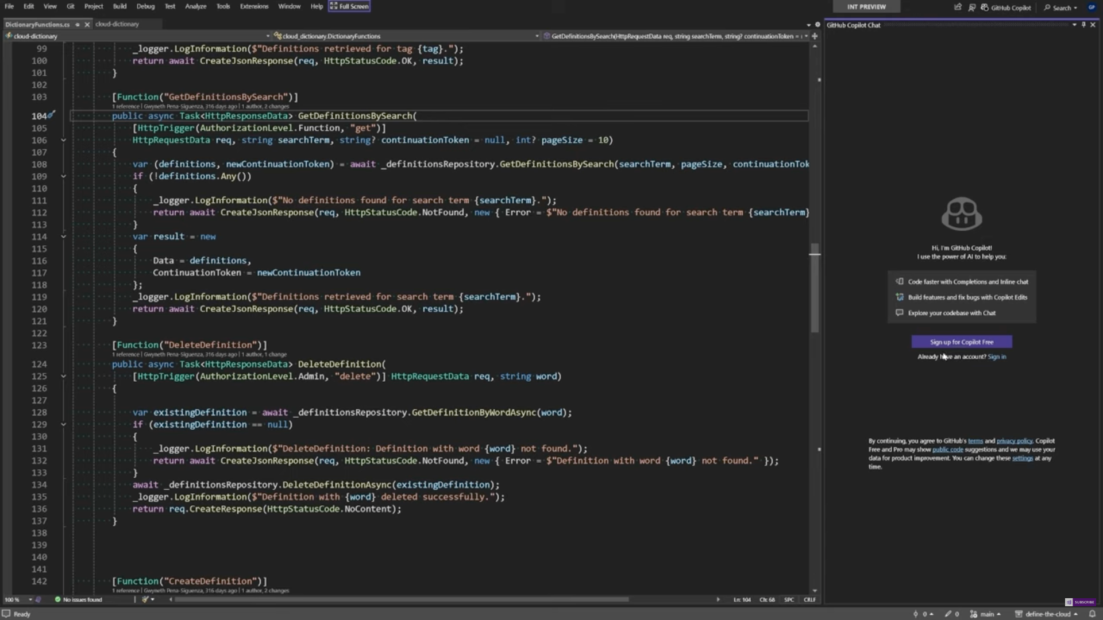Open notifications bell in status bar
1103x620 pixels.
(x=1092, y=614)
